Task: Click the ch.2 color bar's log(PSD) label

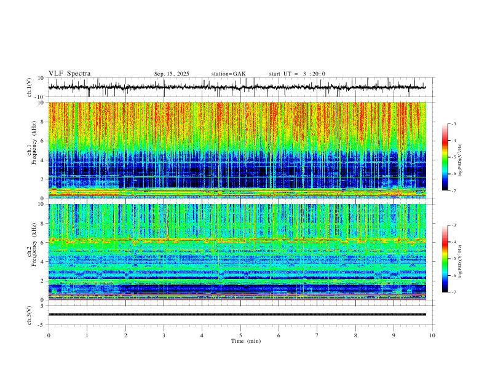Action: pyautogui.click(x=461, y=260)
